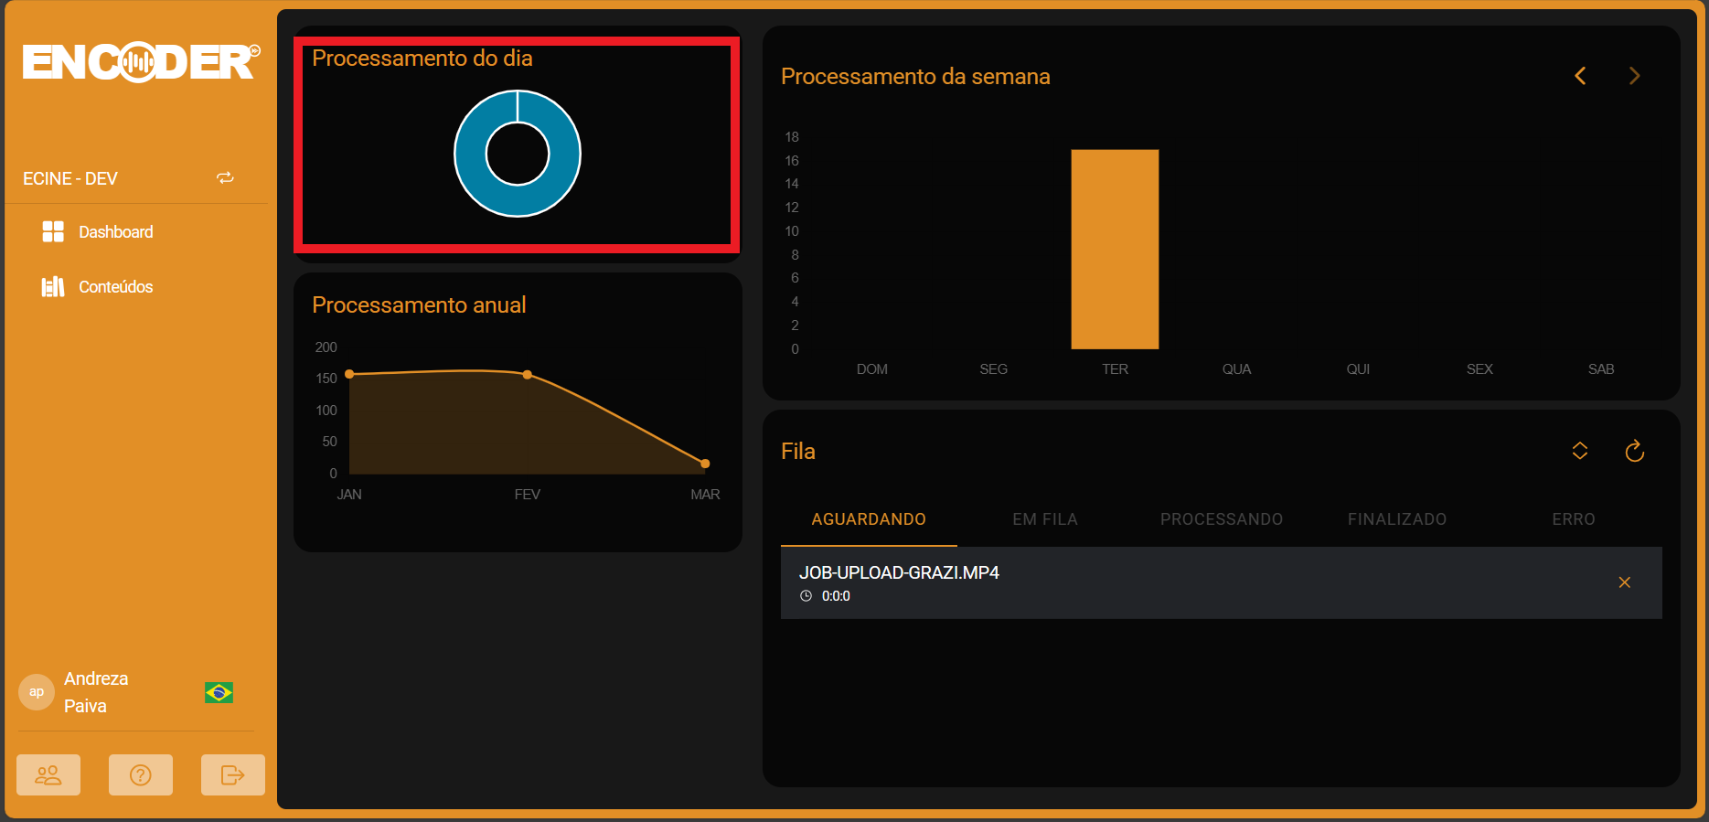Click the 'ap' user avatar
Screen dimensions: 1709x822
(x=37, y=692)
